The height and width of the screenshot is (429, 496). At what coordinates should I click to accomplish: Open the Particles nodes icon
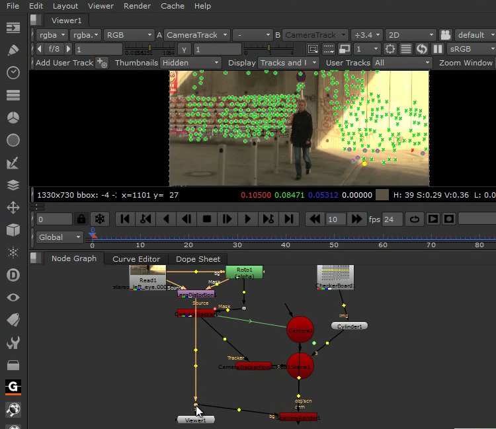pos(13,253)
